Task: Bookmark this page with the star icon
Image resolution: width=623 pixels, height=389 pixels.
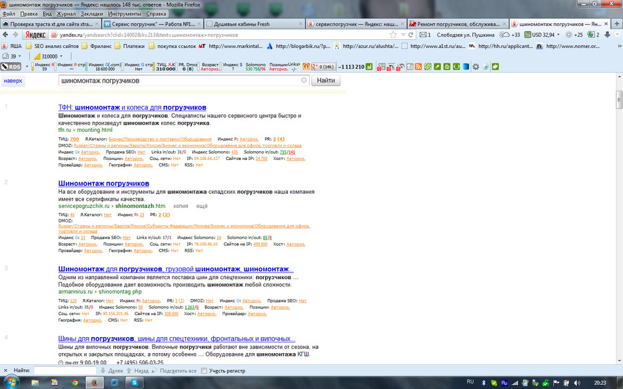Action: (393, 35)
